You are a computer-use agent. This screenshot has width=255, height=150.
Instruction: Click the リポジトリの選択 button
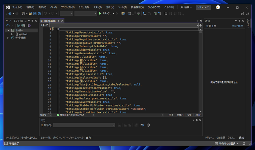click(x=227, y=144)
